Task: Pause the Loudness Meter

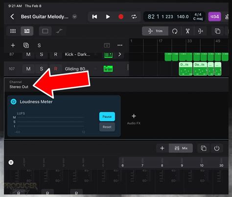Action: click(x=107, y=117)
